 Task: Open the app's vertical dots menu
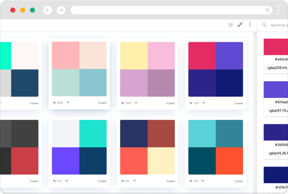250,24
